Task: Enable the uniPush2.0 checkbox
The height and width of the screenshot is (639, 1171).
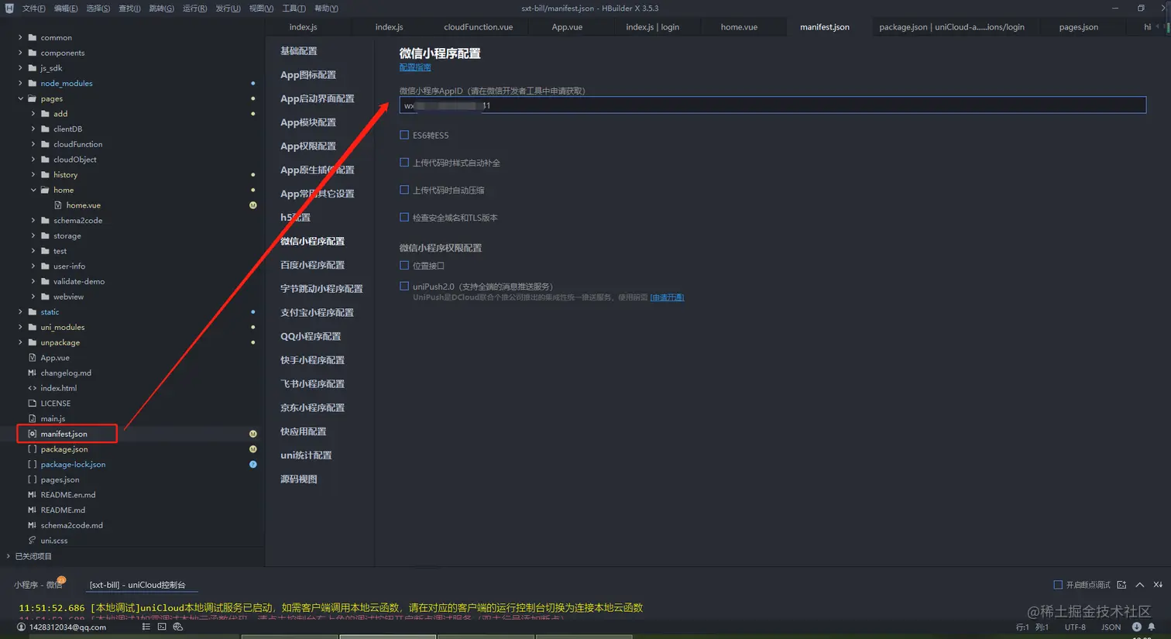Action: [404, 287]
